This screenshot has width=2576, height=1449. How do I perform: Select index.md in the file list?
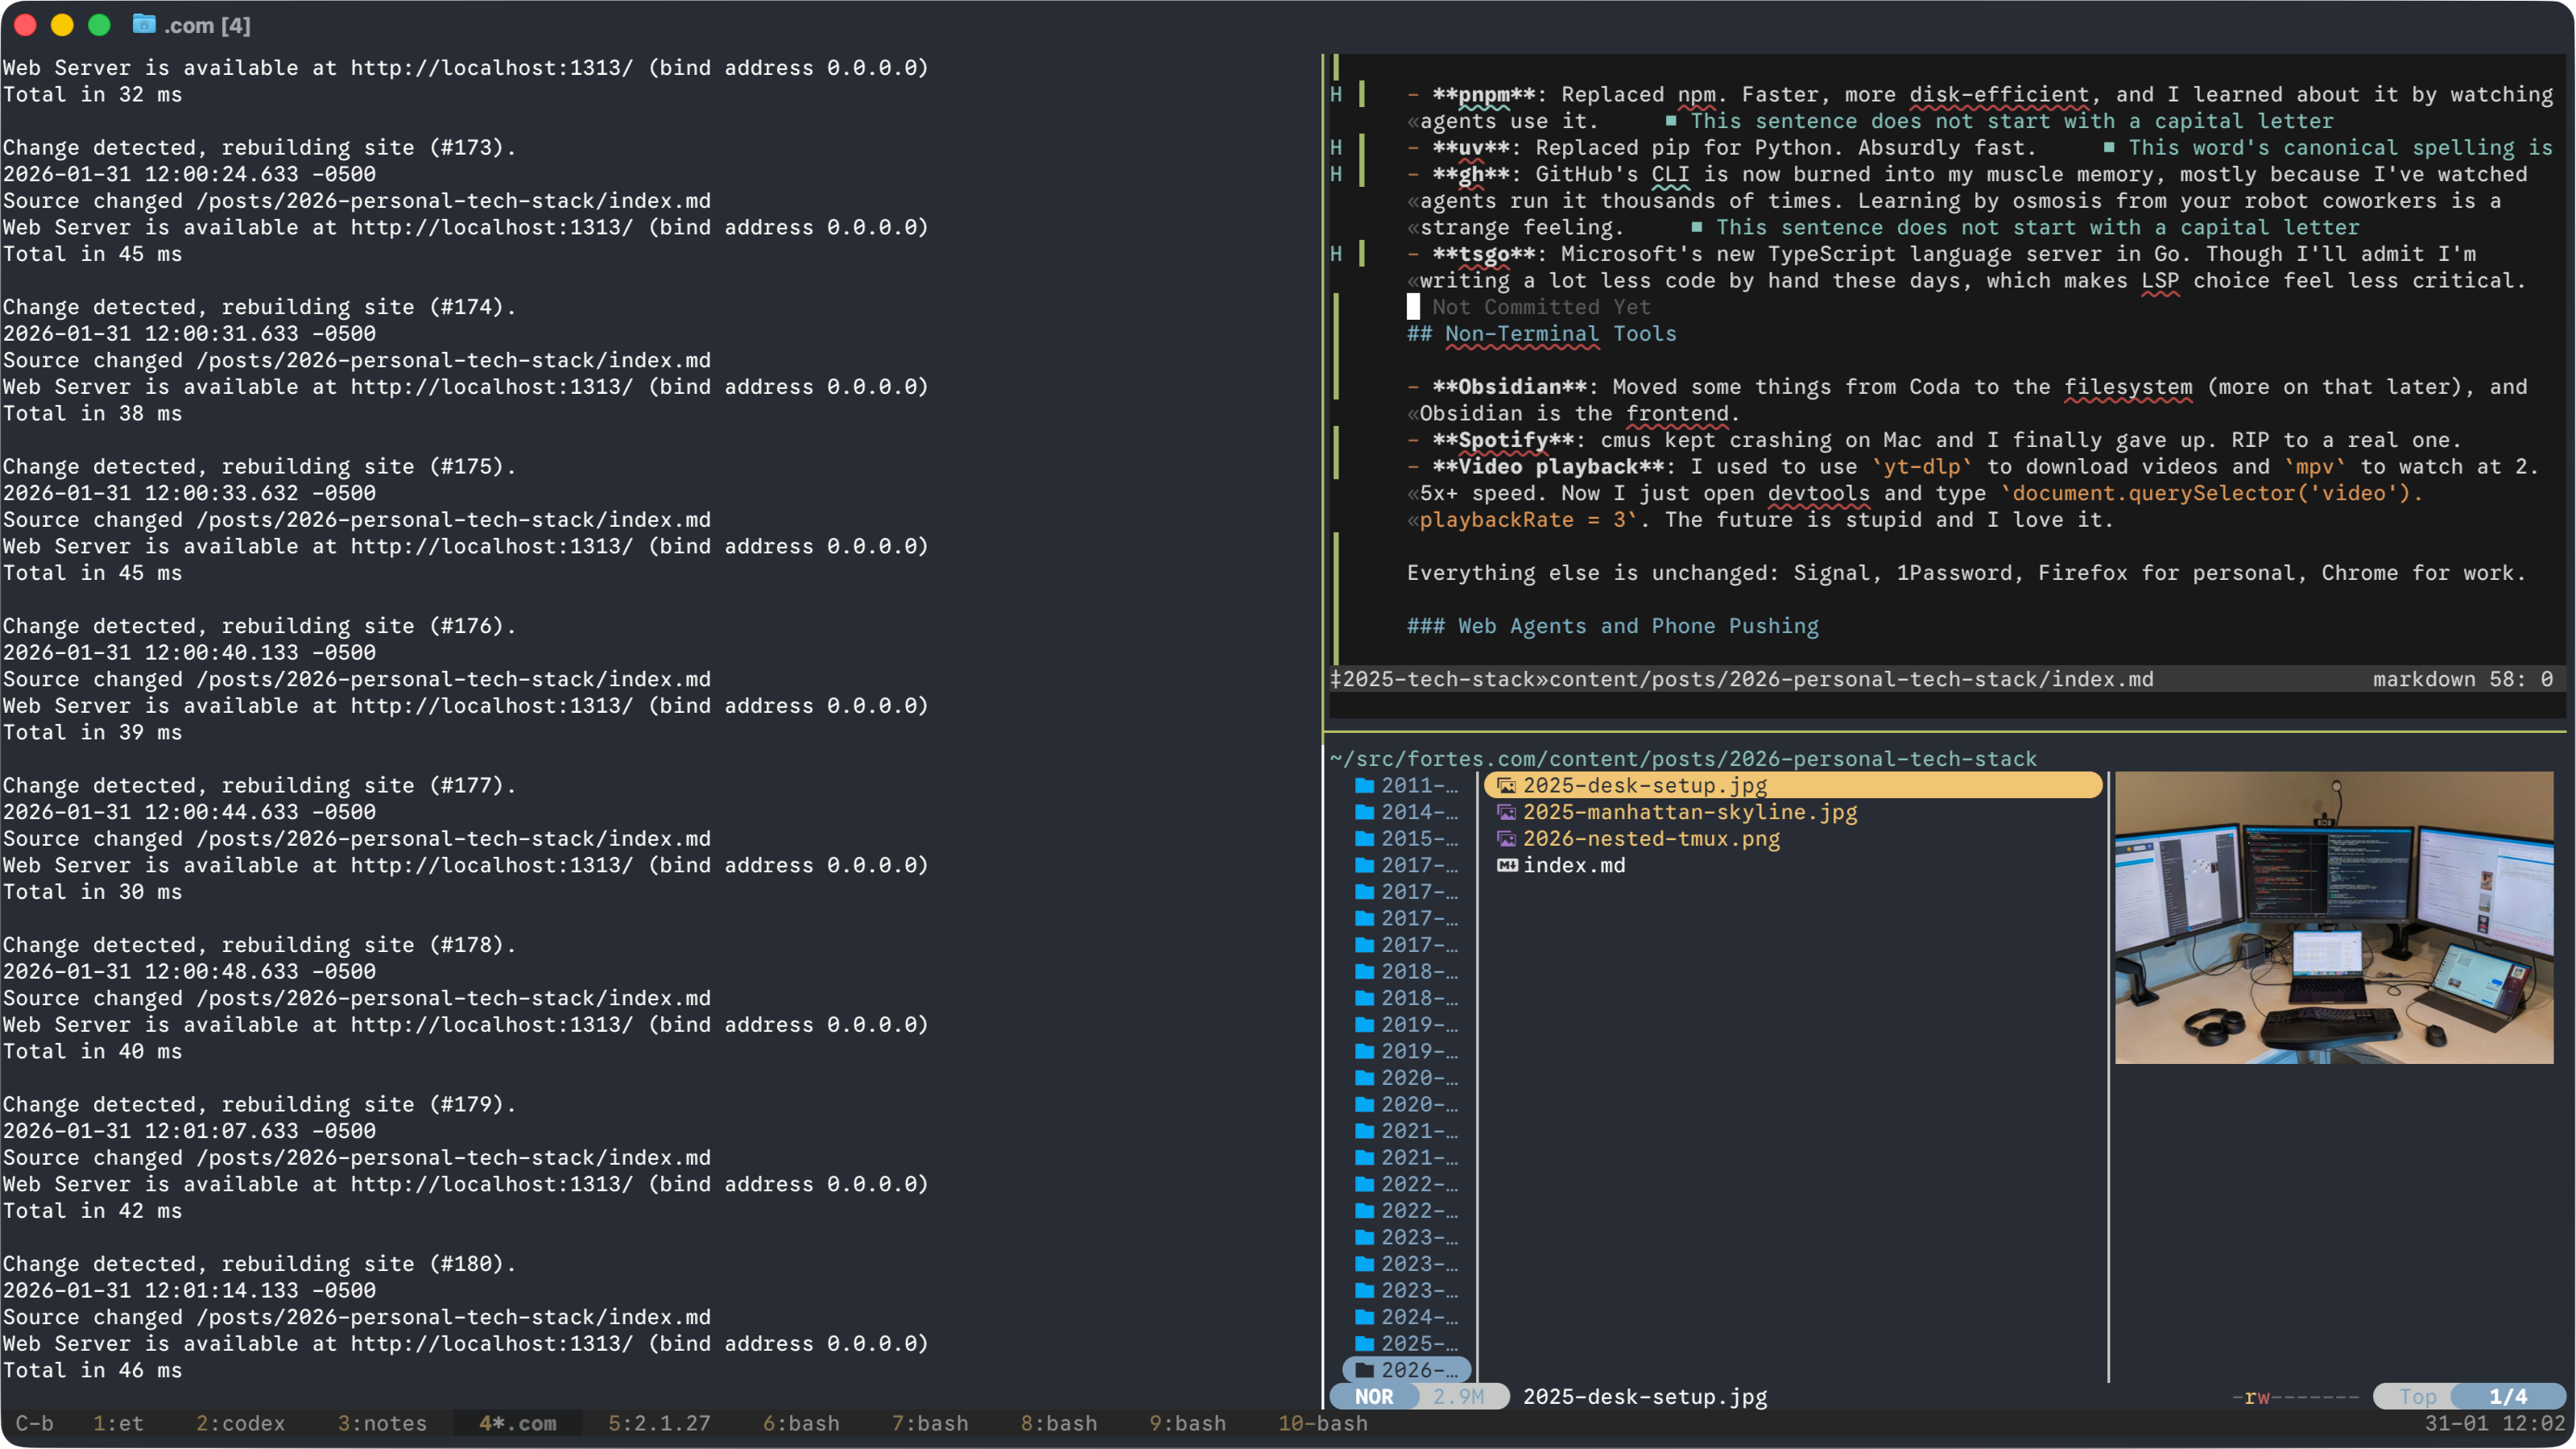(x=1573, y=866)
